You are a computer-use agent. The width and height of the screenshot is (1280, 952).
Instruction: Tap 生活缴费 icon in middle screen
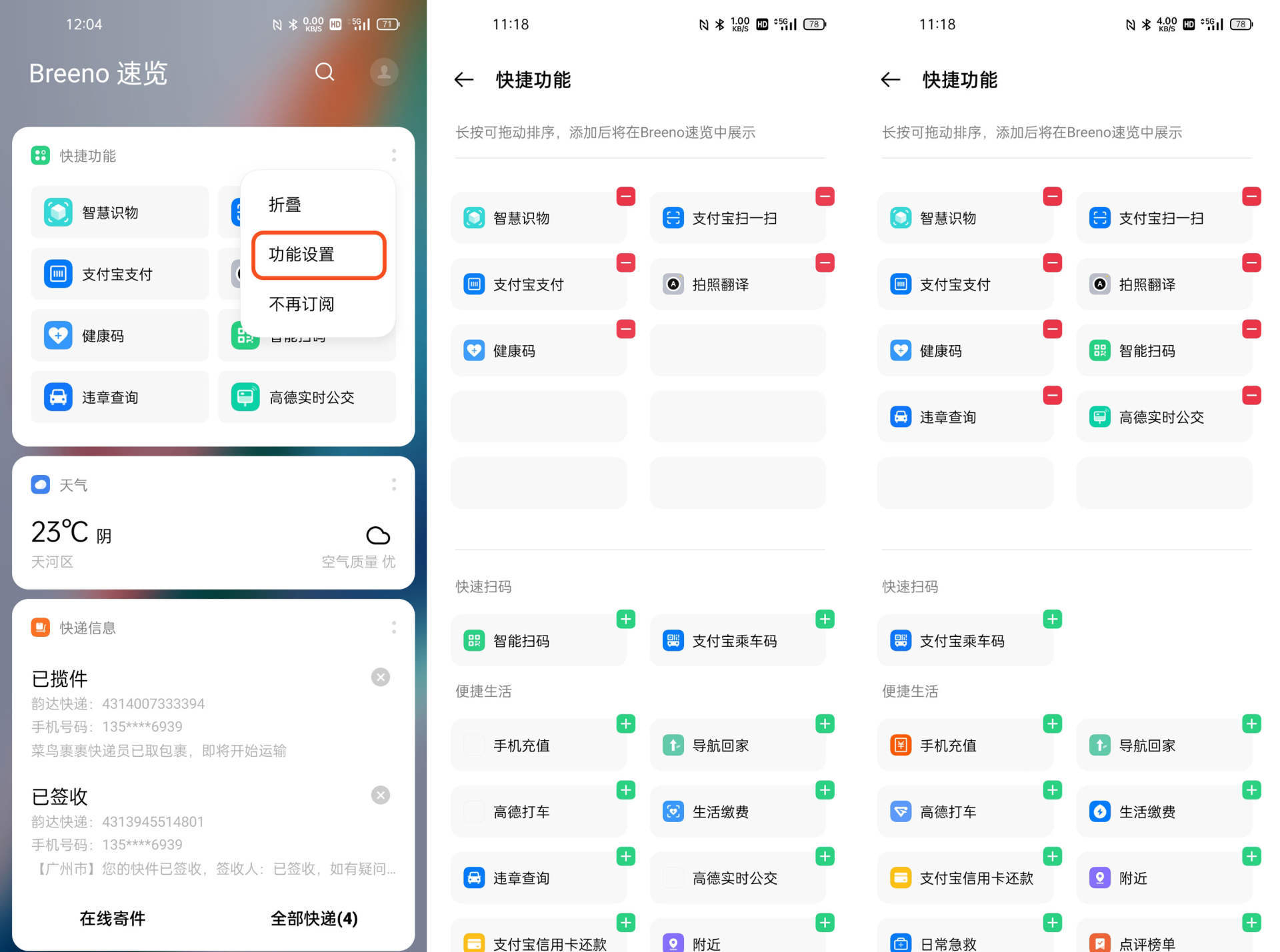coord(673,811)
